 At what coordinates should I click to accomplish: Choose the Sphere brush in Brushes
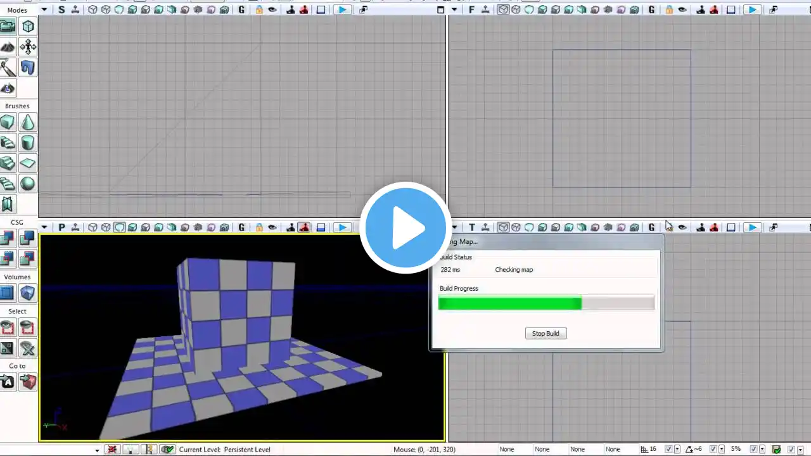tap(28, 184)
